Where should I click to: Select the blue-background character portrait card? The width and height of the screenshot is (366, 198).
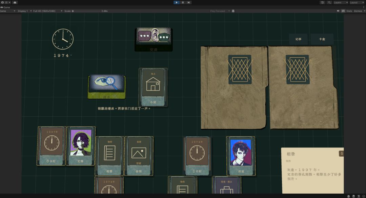pos(241,156)
